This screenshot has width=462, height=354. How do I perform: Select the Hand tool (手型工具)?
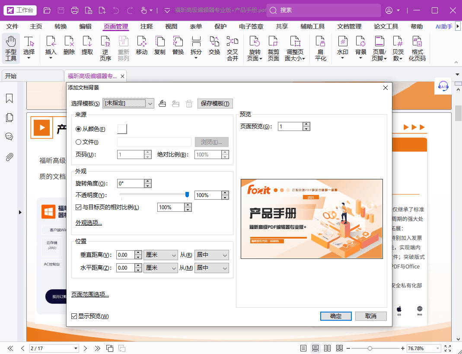11,49
